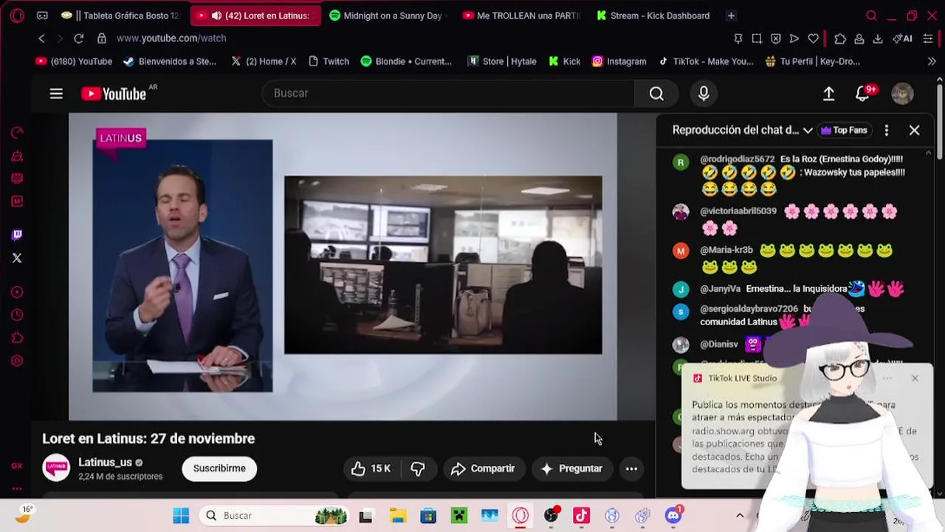Open chat replay three-dot options

click(x=886, y=130)
